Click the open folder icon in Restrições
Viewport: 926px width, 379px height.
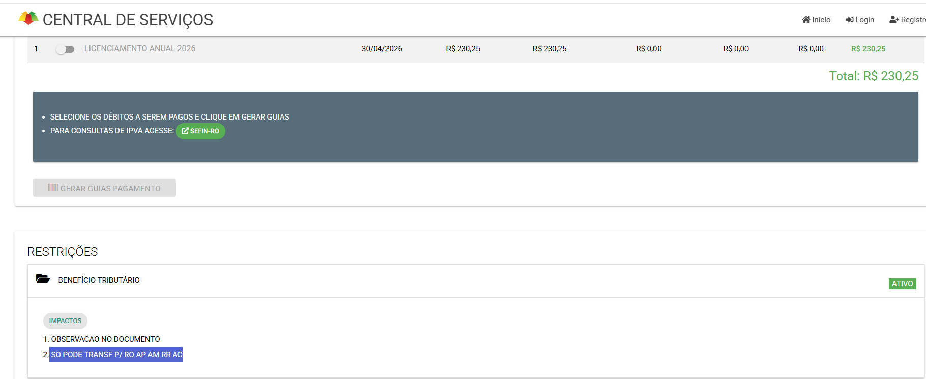click(x=43, y=279)
